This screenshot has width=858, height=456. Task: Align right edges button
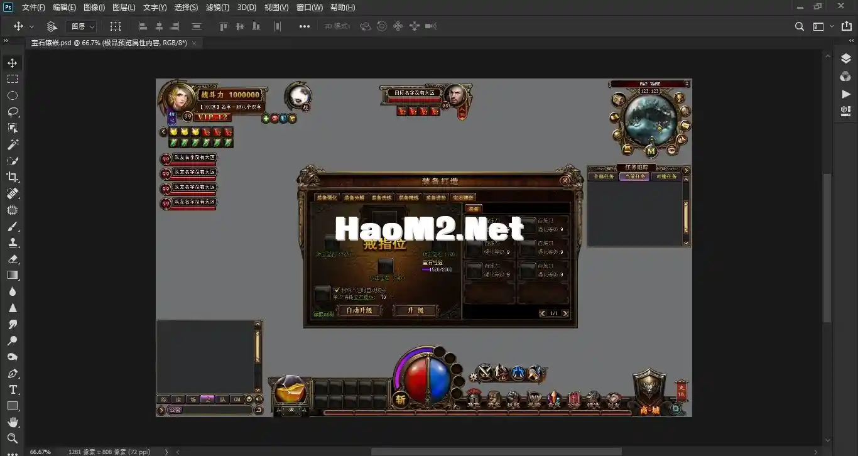point(175,26)
